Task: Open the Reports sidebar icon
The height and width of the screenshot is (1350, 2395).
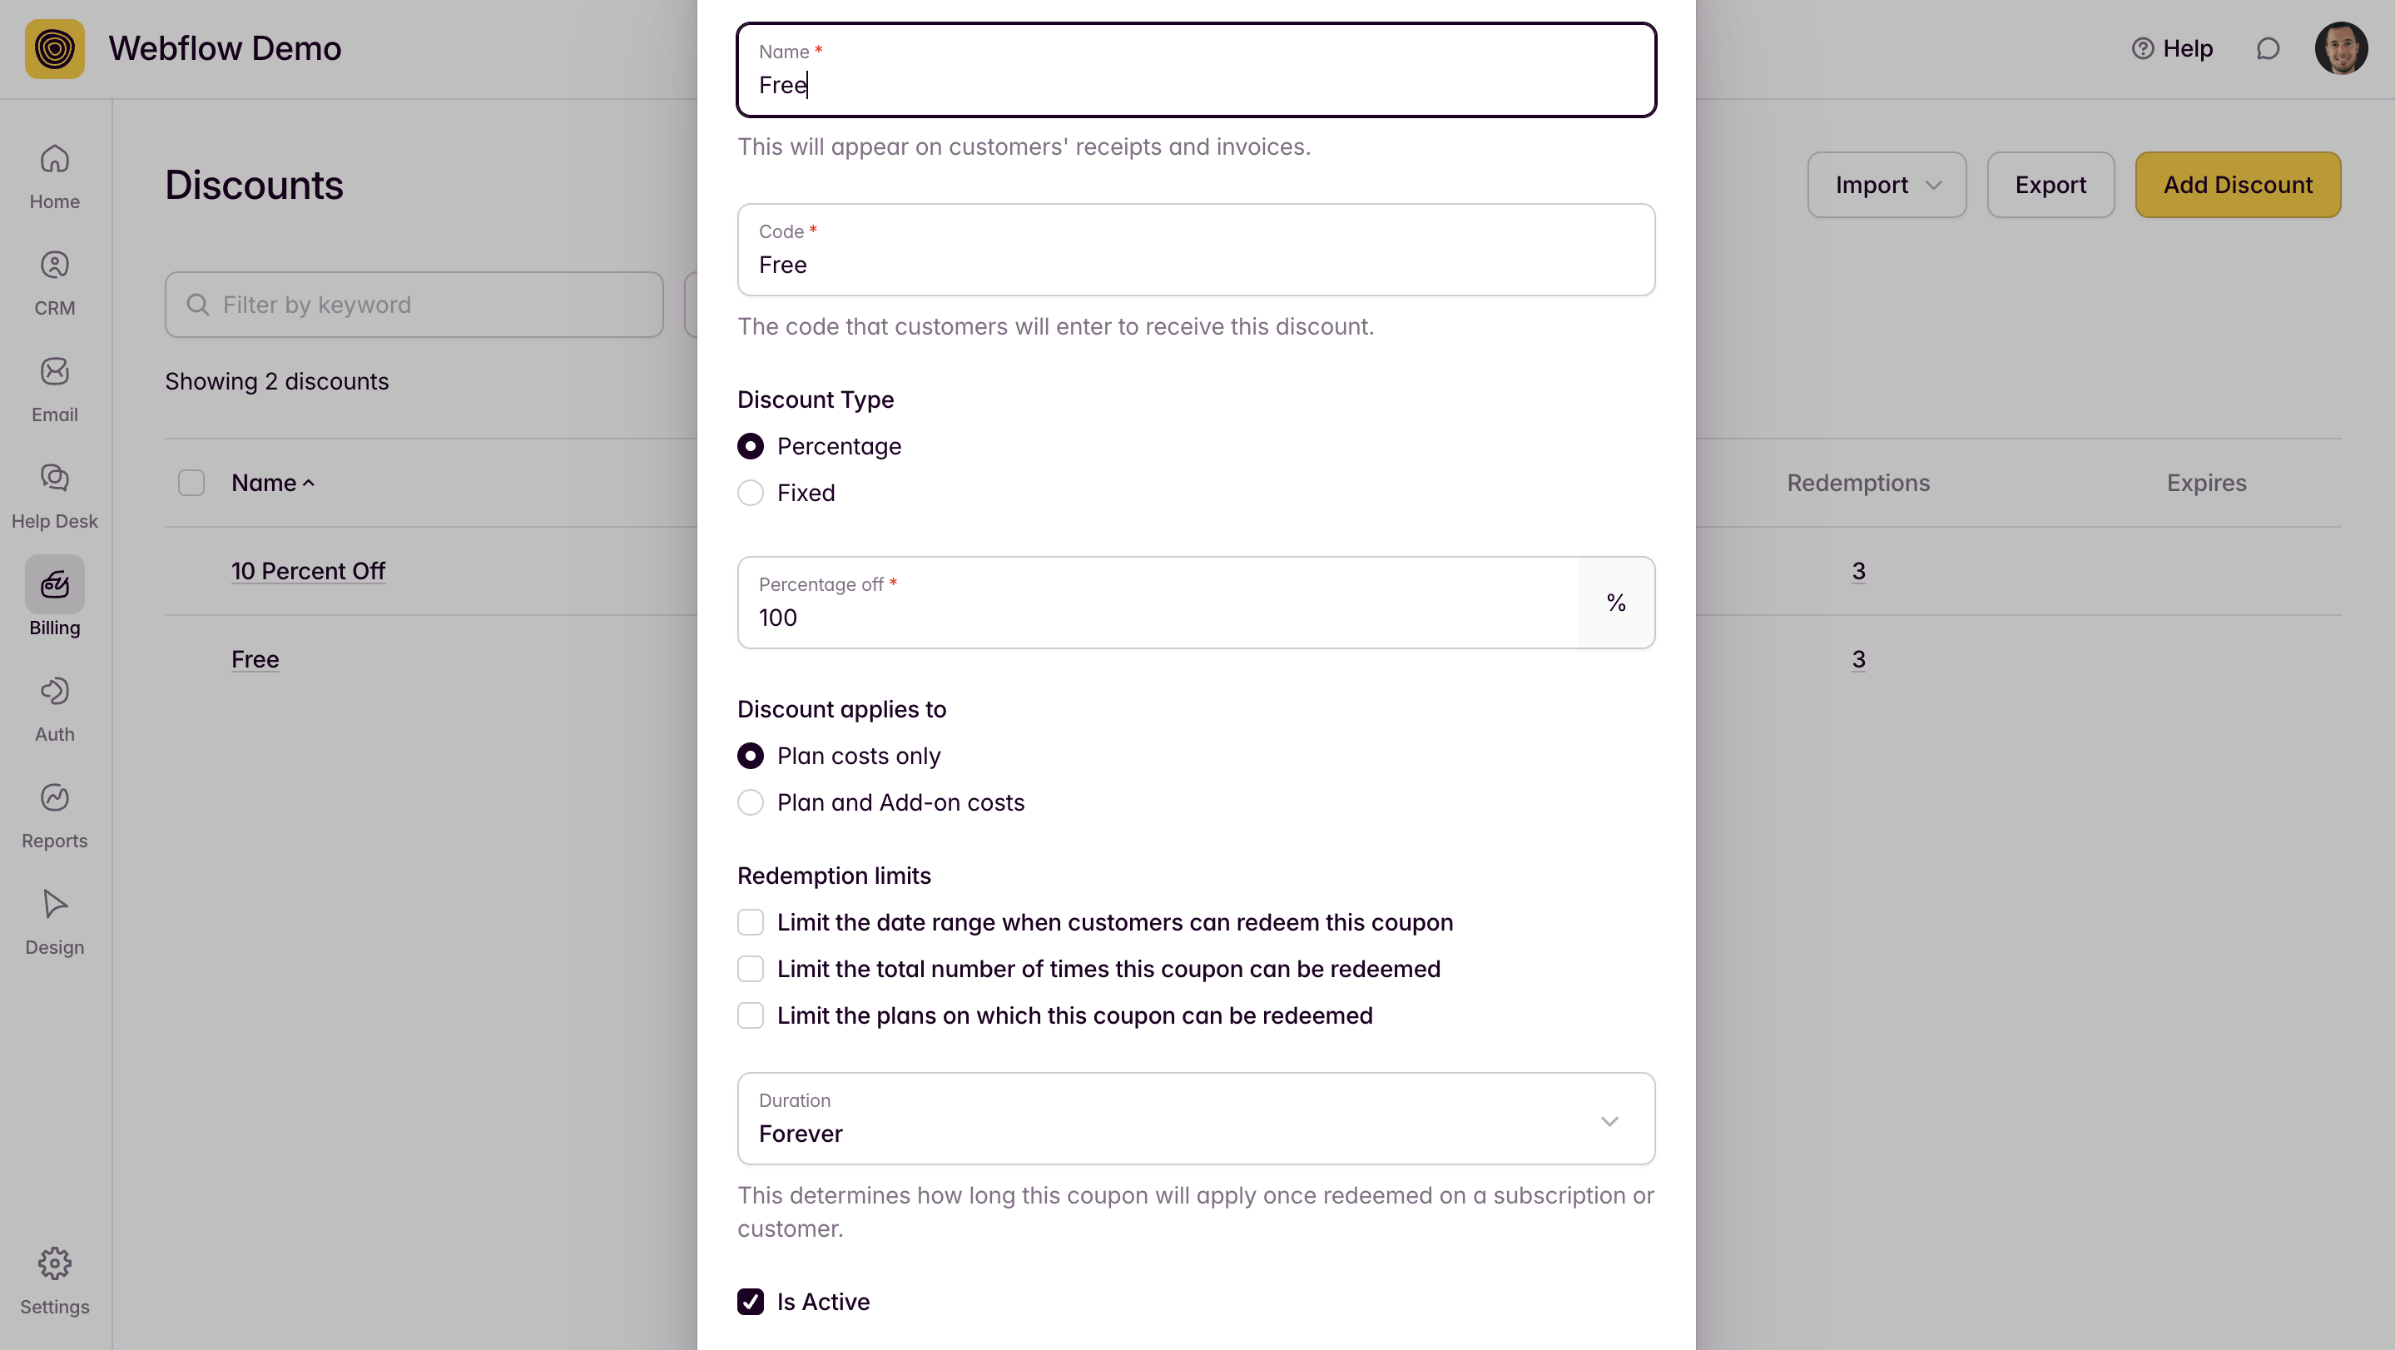Action: pyautogui.click(x=54, y=799)
